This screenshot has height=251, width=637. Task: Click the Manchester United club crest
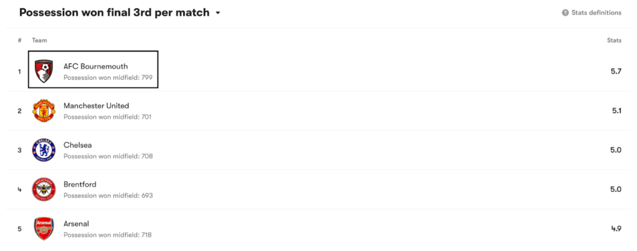pyautogui.click(x=44, y=111)
